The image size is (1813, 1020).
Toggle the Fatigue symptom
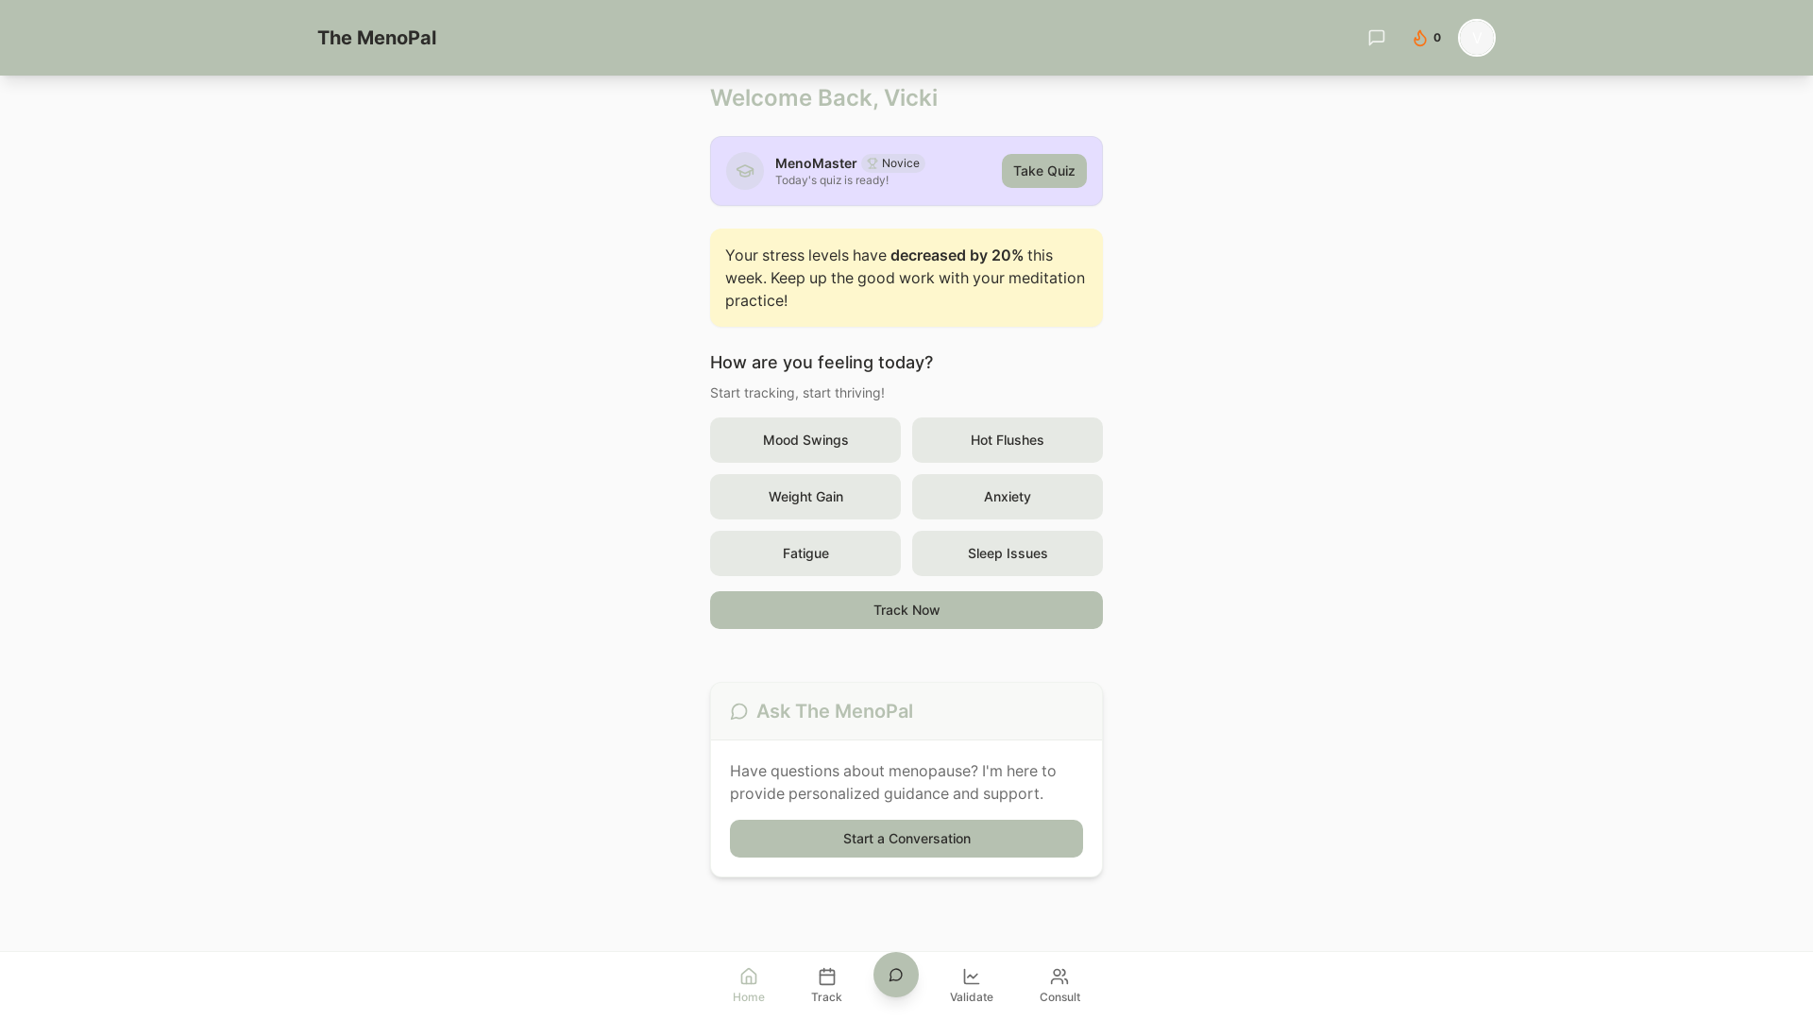(805, 553)
